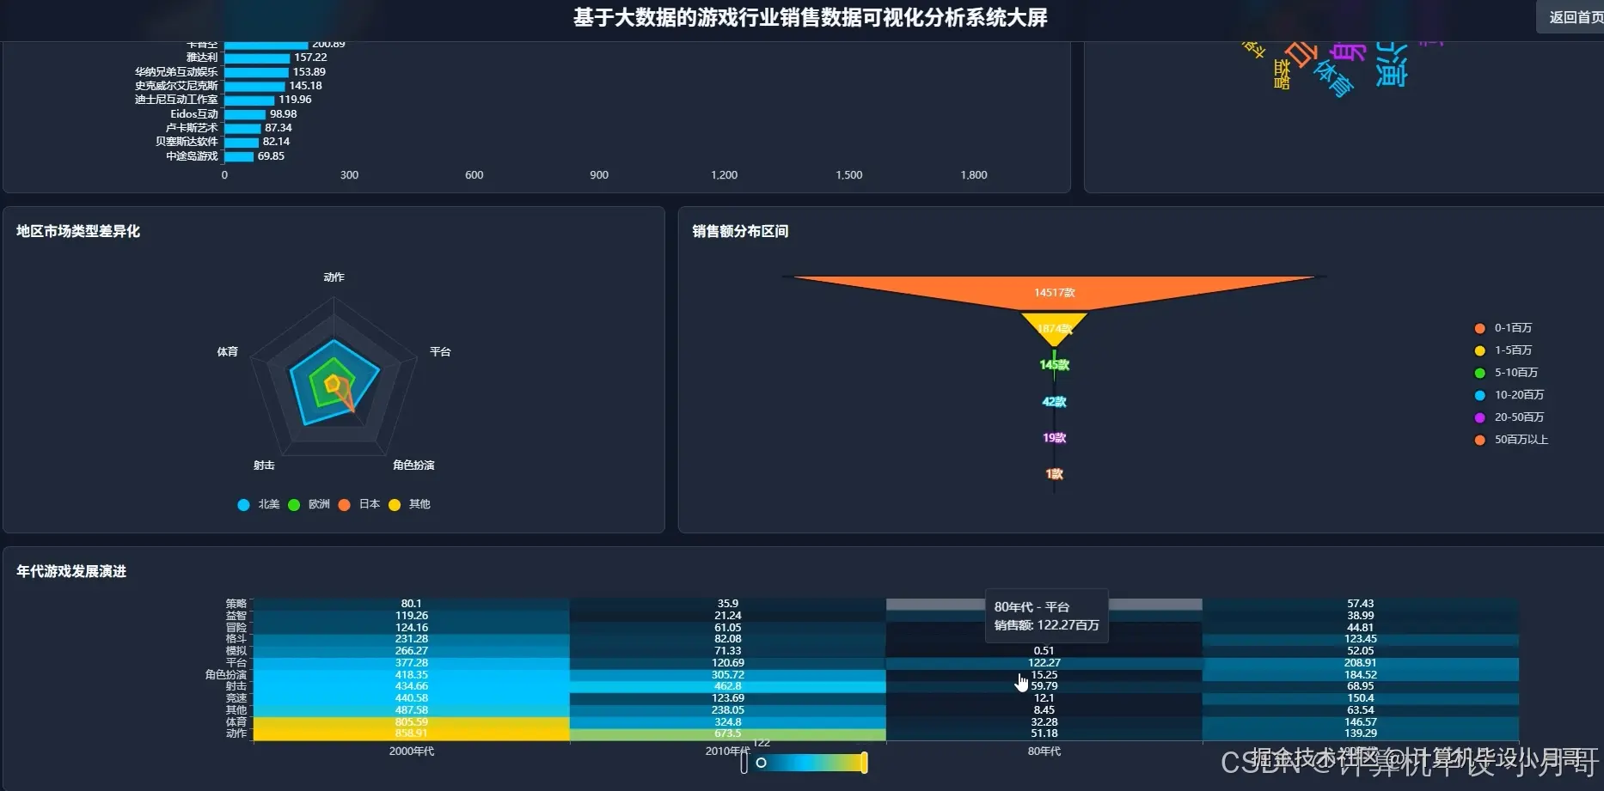Click the orange 日本 legend marker

[345, 504]
